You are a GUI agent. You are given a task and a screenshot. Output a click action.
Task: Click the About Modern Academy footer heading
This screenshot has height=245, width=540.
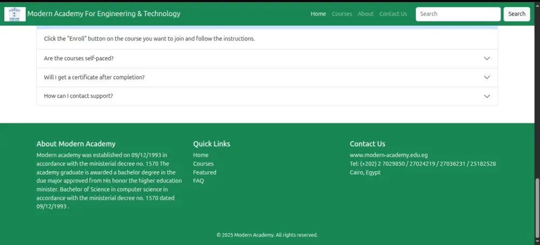pos(76,144)
